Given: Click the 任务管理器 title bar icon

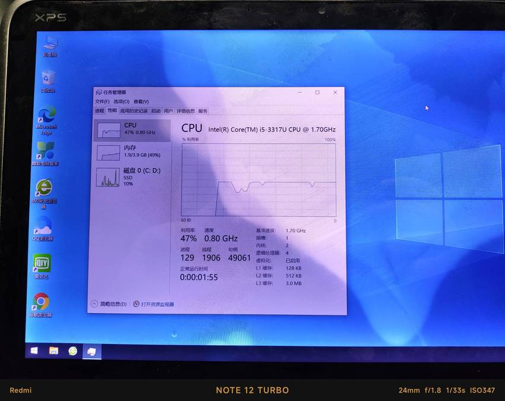Looking at the screenshot, I should pos(99,93).
